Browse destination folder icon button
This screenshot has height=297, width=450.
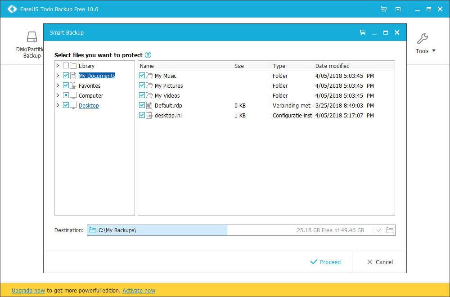coord(390,230)
